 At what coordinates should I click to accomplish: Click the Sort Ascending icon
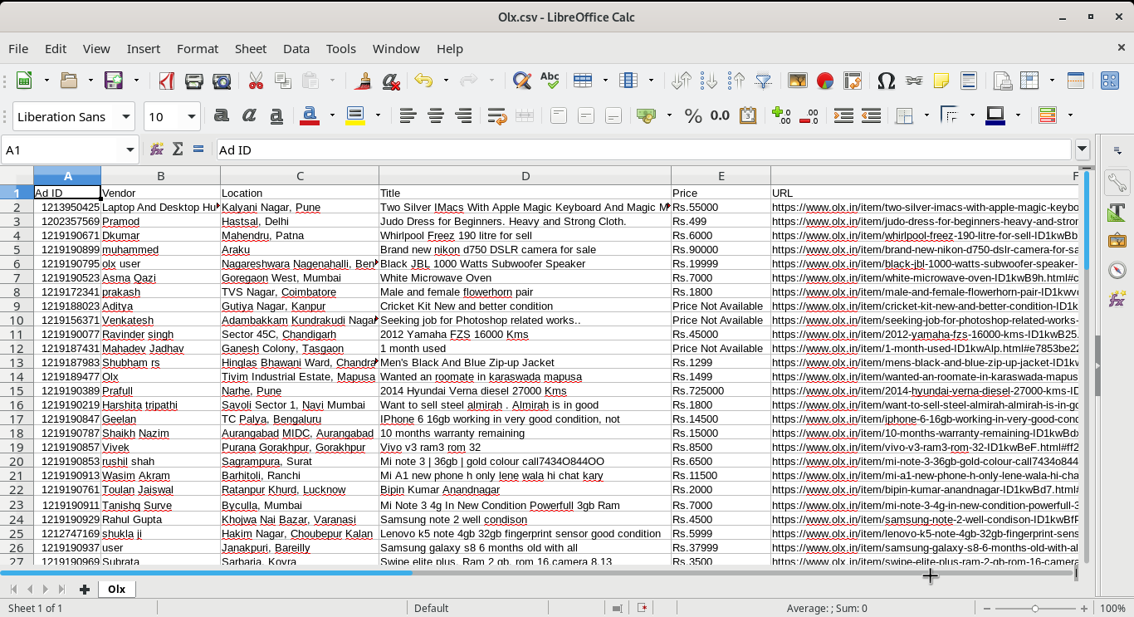pyautogui.click(x=710, y=81)
